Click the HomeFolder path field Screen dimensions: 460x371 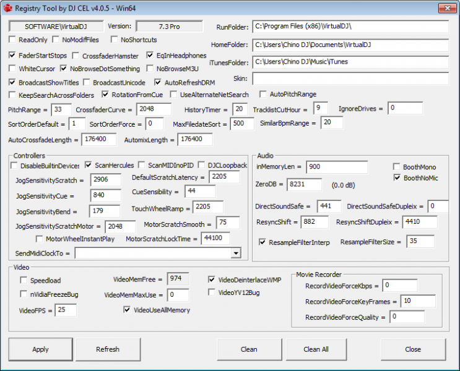point(350,45)
